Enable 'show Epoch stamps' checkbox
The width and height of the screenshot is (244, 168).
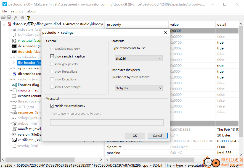click(x=52, y=87)
